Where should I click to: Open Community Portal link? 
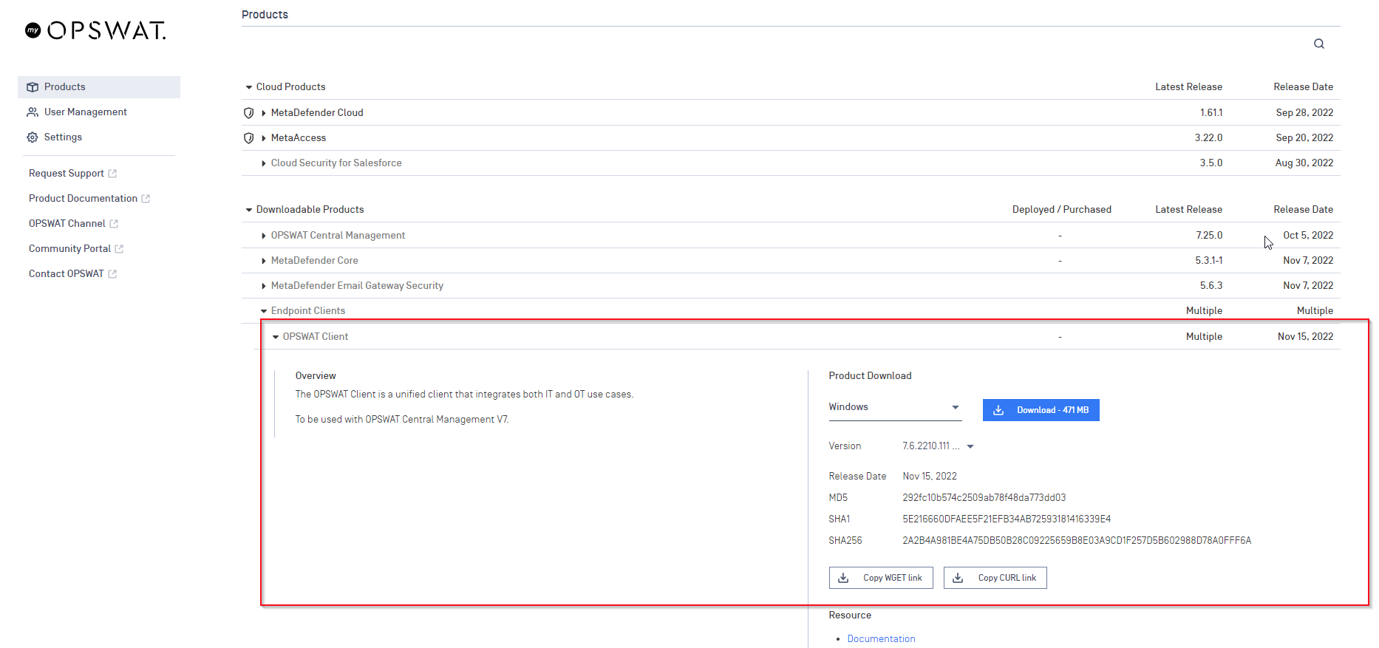tap(69, 249)
